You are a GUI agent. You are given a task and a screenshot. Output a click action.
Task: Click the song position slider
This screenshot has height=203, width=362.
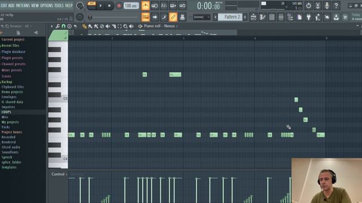tap(113, 17)
